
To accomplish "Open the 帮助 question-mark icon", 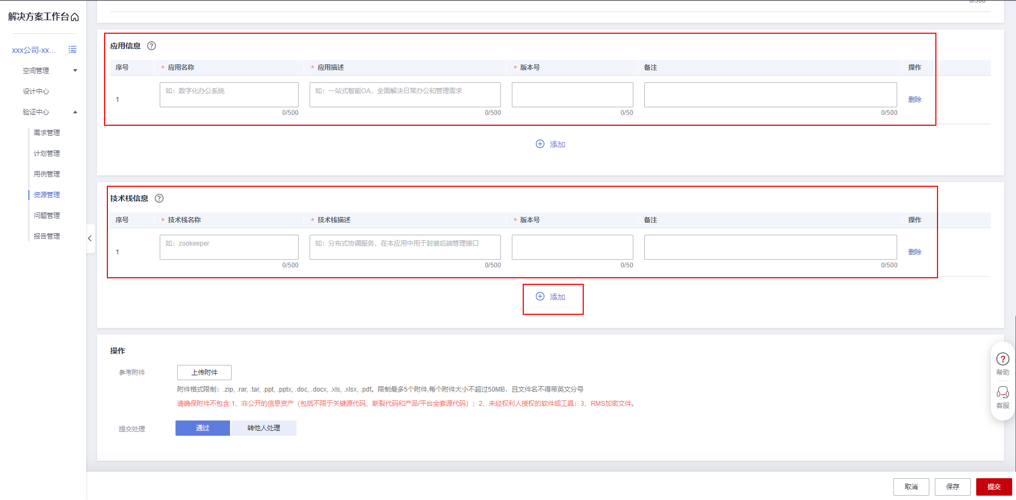I will click(x=1003, y=359).
